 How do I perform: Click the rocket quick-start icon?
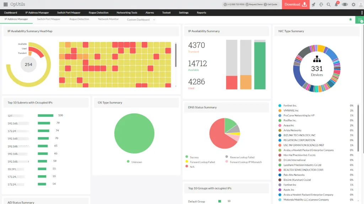coord(313,5)
